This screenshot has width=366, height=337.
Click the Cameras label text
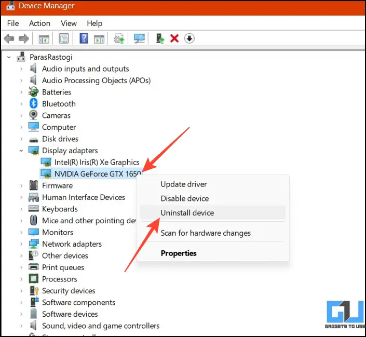56,115
